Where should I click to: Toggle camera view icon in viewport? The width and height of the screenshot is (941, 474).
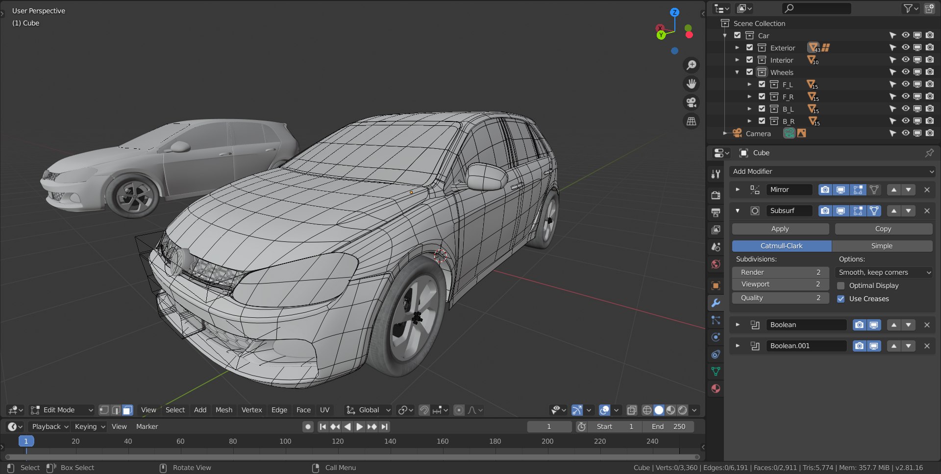click(x=692, y=102)
